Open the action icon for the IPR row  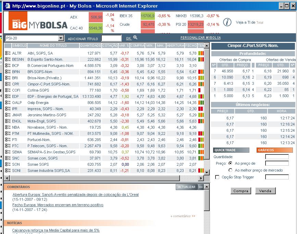click(x=8, y=108)
